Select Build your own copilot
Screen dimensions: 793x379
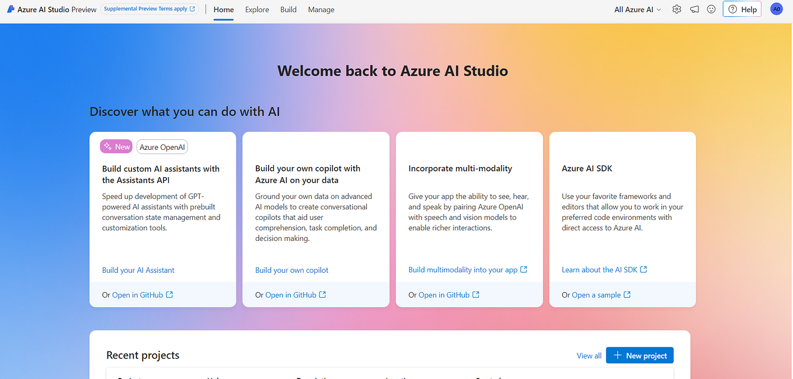pyautogui.click(x=291, y=269)
